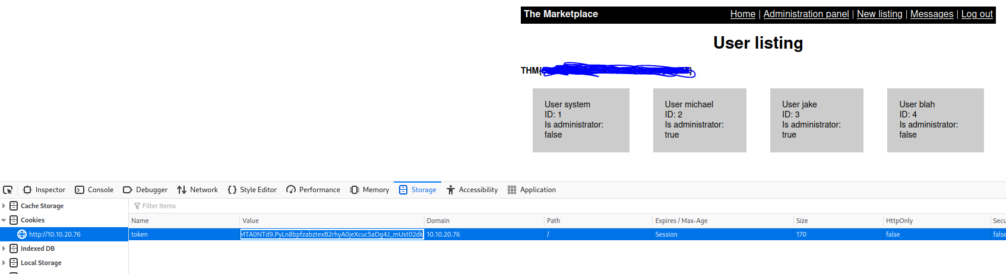Select the Cache Storage tree item

click(x=42, y=206)
